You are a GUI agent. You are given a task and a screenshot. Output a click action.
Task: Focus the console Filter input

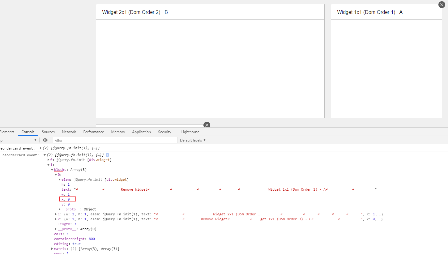(x=115, y=140)
